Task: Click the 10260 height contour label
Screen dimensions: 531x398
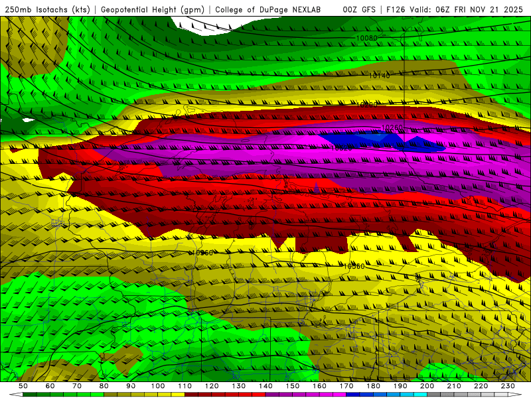Action: [x=392, y=127]
